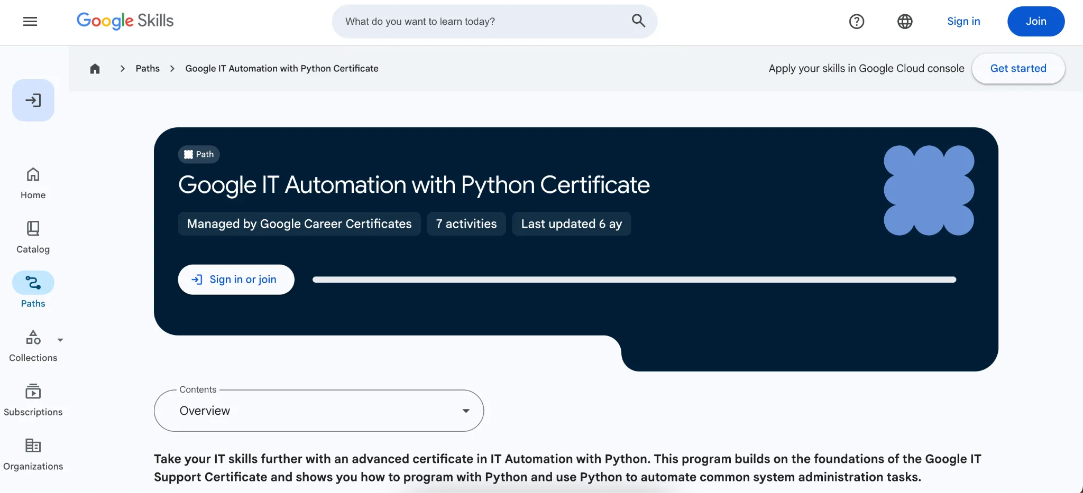Click the home breadcrumb icon
The height and width of the screenshot is (493, 1083).
(x=95, y=69)
